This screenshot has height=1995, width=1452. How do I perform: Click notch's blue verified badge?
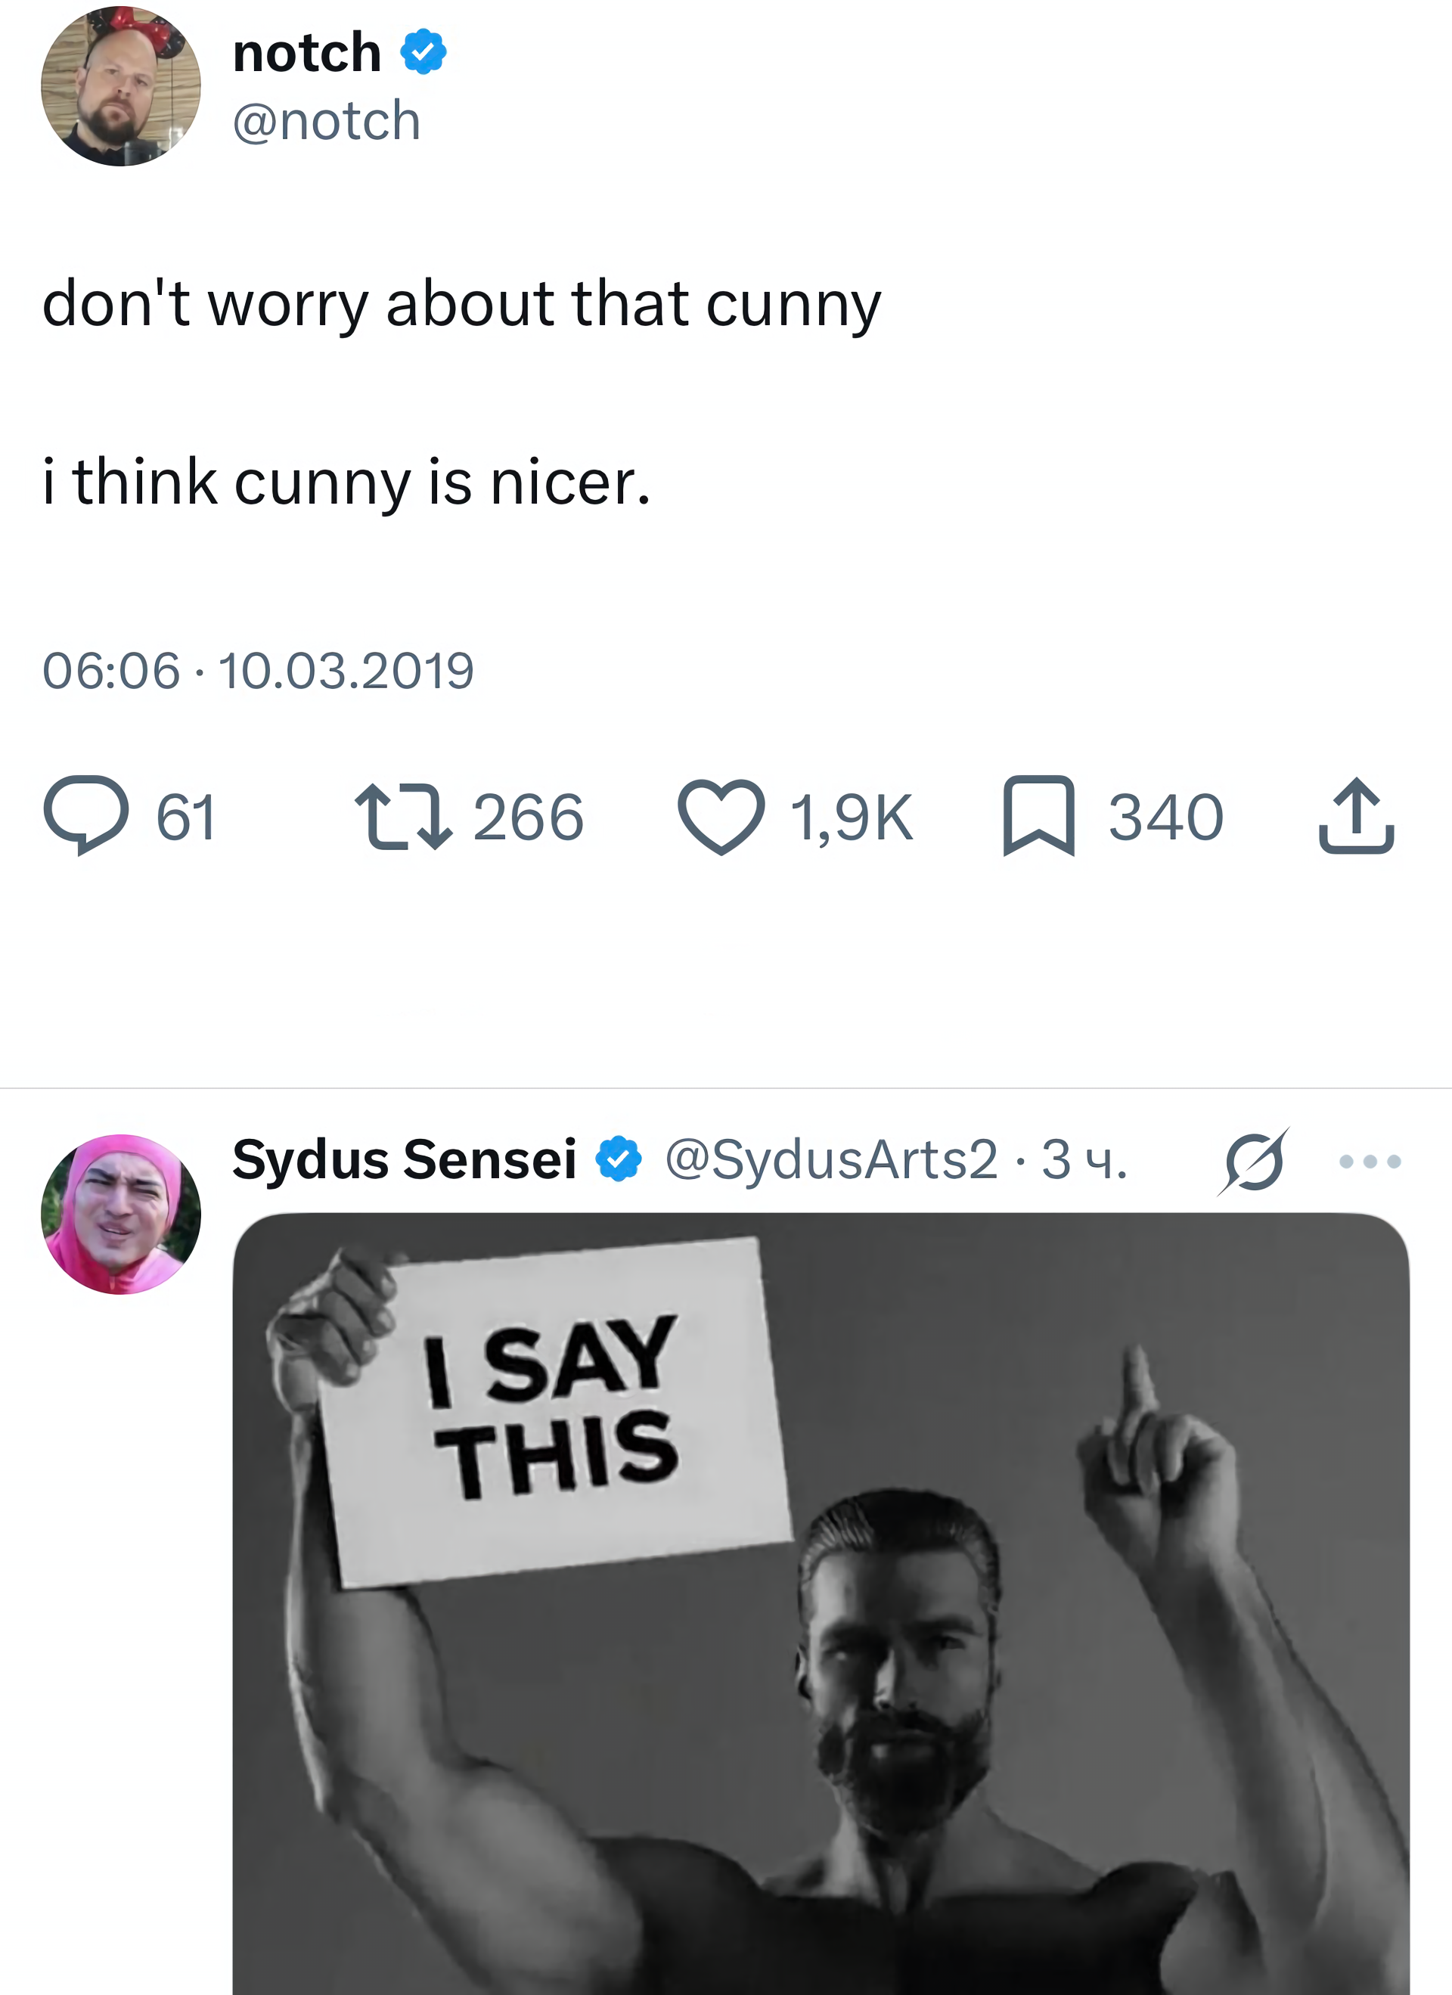[x=424, y=52]
